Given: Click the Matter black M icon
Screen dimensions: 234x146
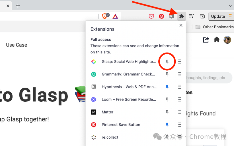Looking at the screenshot, I should (94, 112).
